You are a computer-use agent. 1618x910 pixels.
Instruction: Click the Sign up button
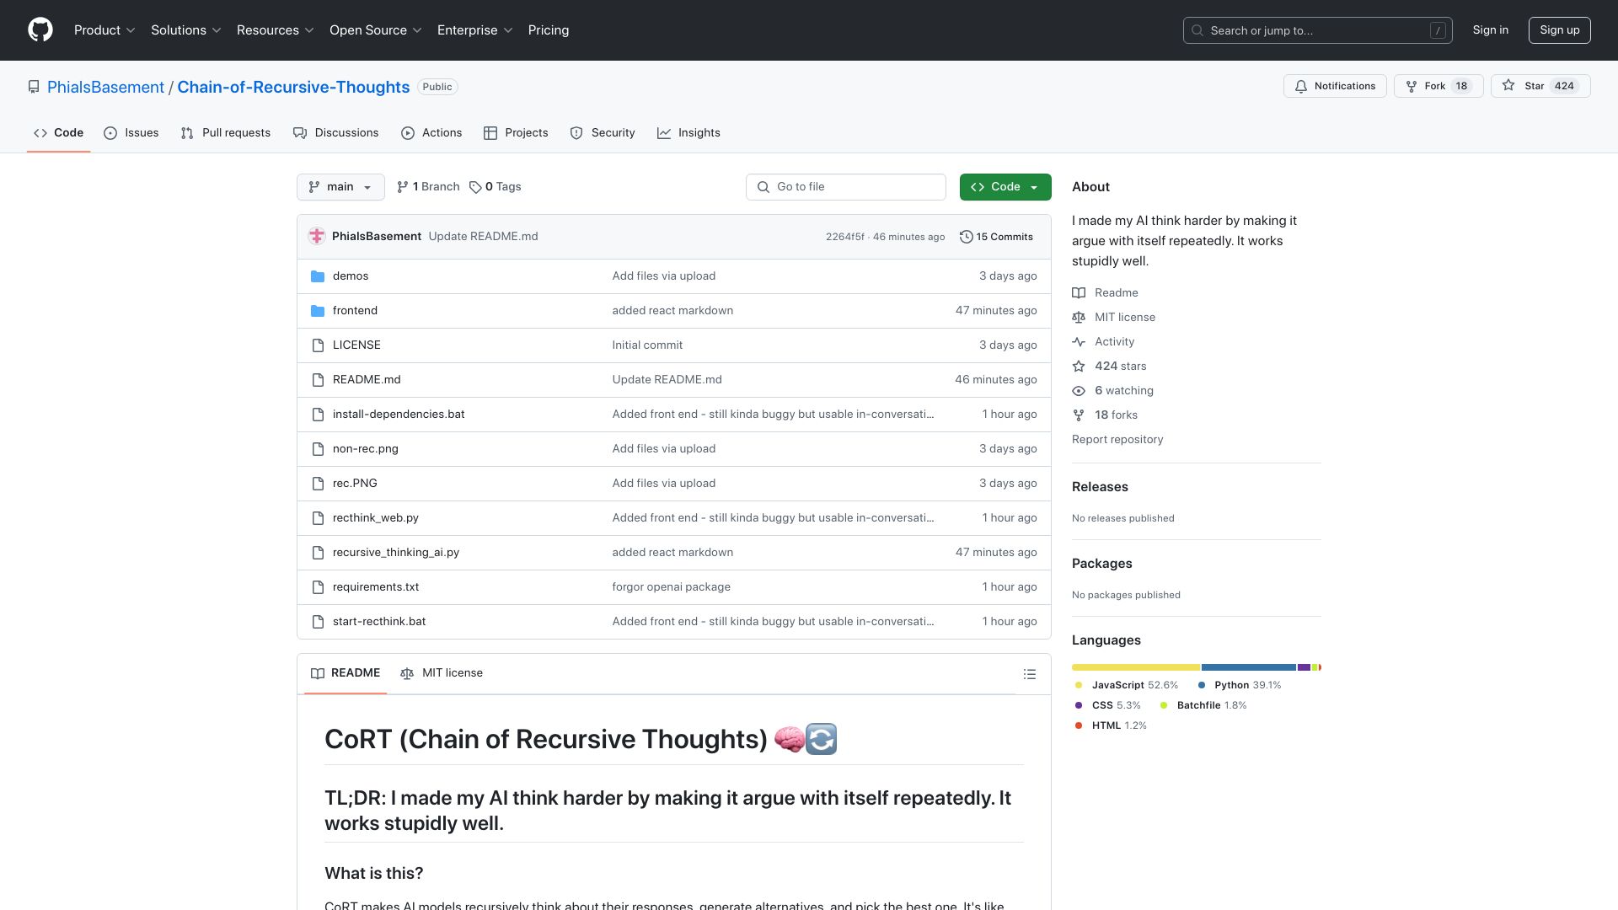click(x=1560, y=30)
